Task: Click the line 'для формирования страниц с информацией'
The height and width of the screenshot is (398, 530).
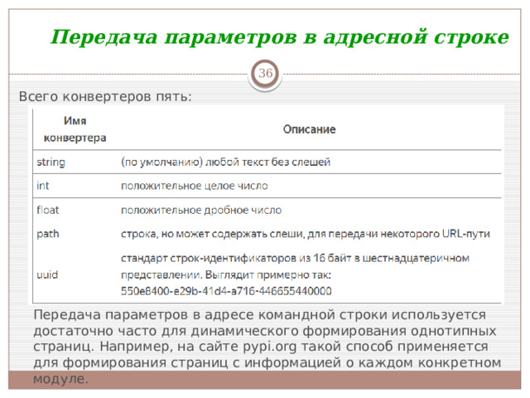Action: 267,363
